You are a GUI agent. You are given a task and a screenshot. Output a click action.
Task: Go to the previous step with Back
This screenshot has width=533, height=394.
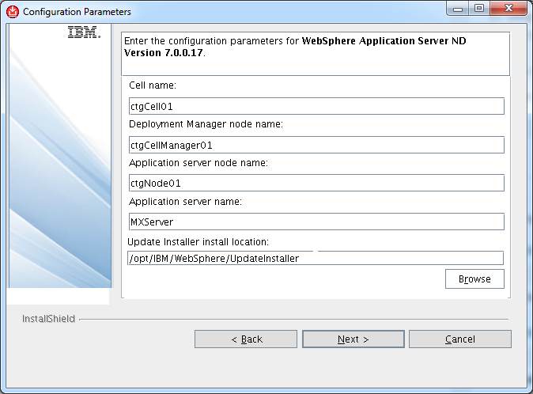pyautogui.click(x=246, y=339)
